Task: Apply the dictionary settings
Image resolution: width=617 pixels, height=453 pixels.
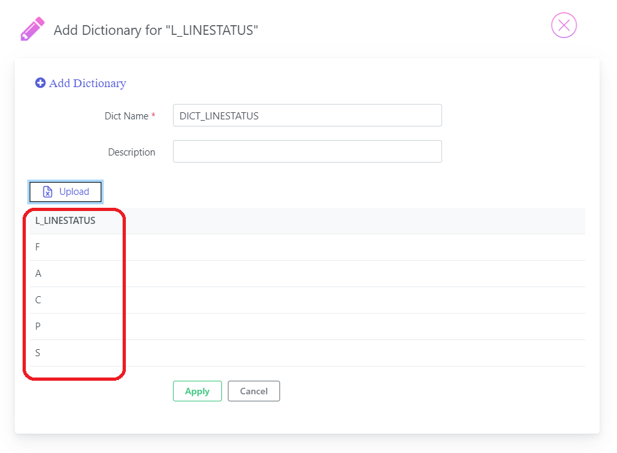Action: point(197,391)
